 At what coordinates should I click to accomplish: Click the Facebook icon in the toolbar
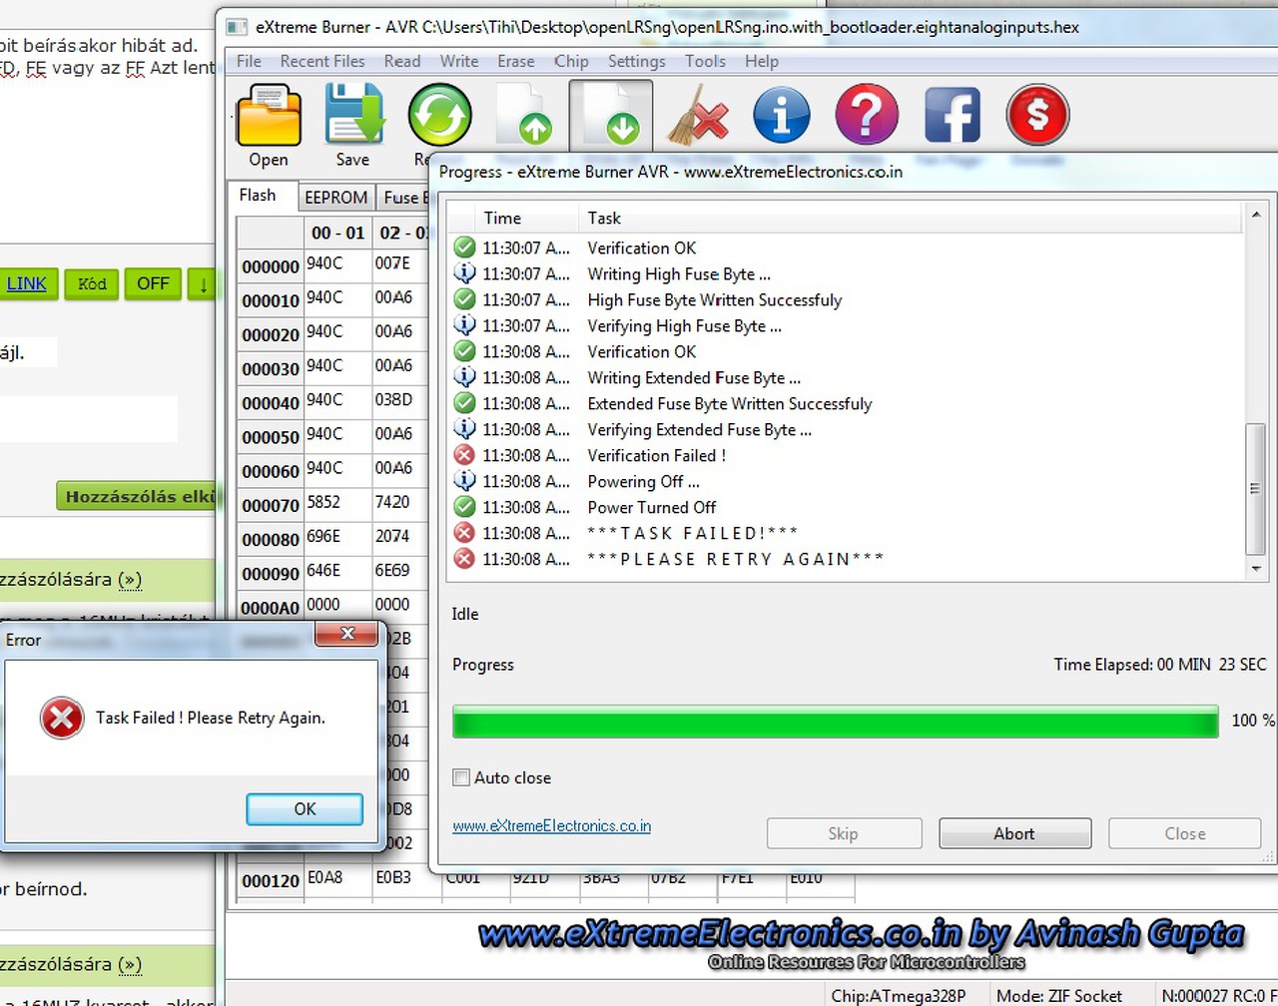(952, 115)
